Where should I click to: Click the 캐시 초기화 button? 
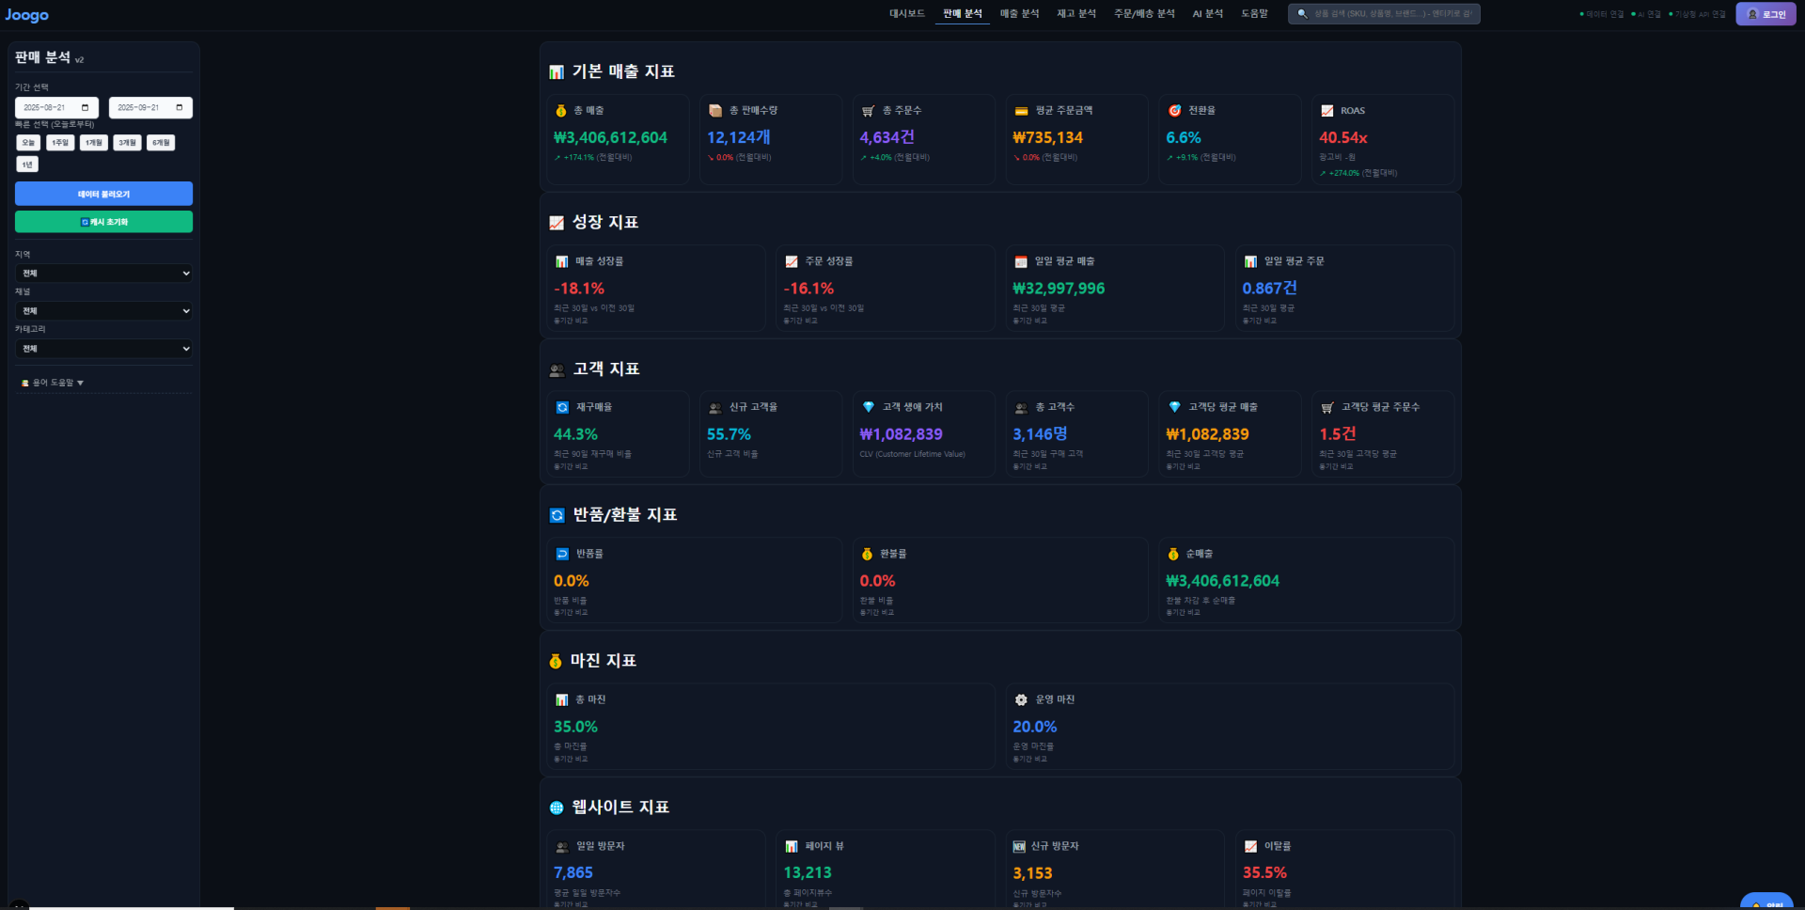[103, 222]
